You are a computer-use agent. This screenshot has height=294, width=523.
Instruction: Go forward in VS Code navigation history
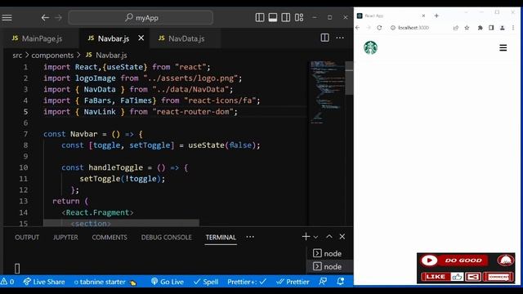click(x=58, y=18)
